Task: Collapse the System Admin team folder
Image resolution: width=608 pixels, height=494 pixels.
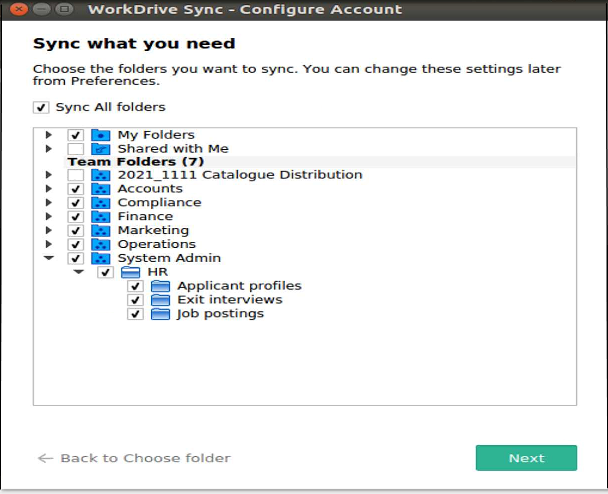Action: [49, 258]
